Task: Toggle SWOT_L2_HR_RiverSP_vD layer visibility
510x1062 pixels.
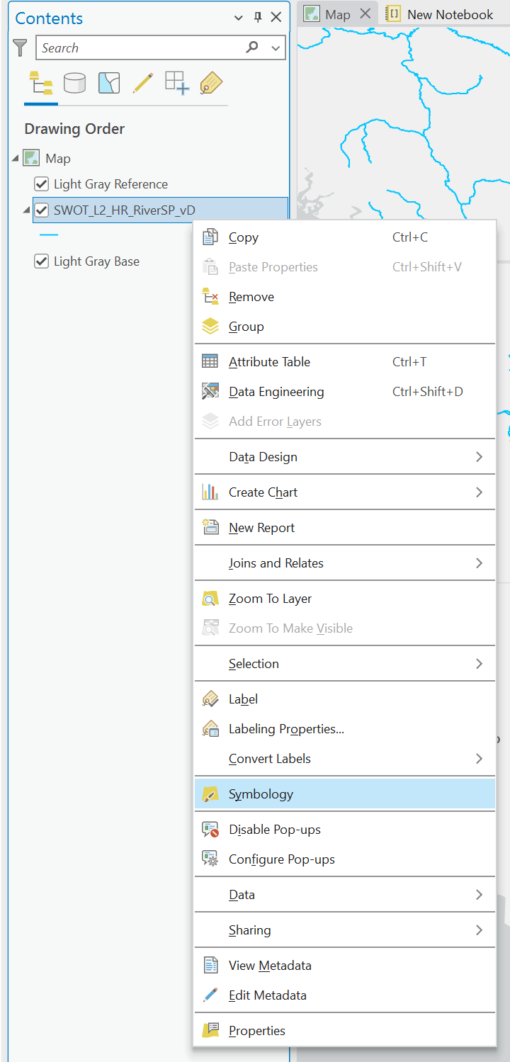Action: pyautogui.click(x=42, y=210)
